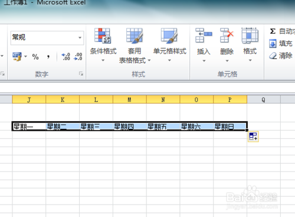
Task: Click the Fill (填充) down-arrow icon
Action: [273, 44]
